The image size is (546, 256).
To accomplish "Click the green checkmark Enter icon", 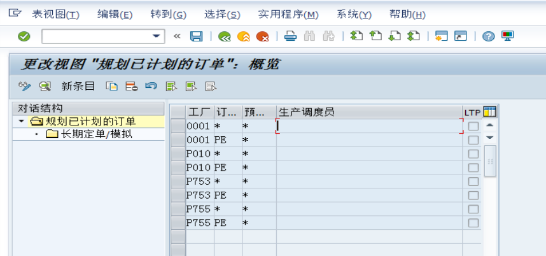I will coord(24,36).
